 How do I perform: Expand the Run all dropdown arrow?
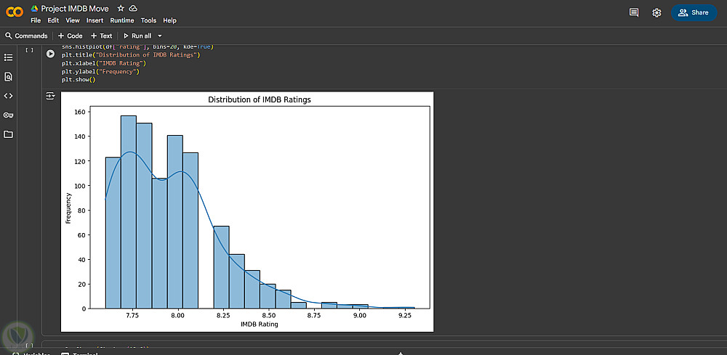tap(160, 36)
